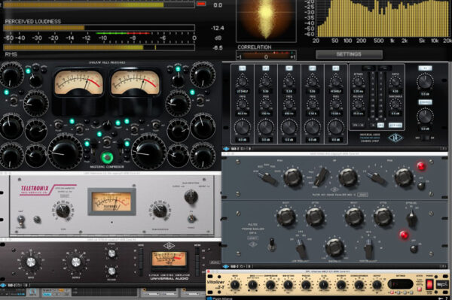Open the HI SHELF filter type selector
The height and width of the screenshot is (300, 452).
tap(335, 92)
